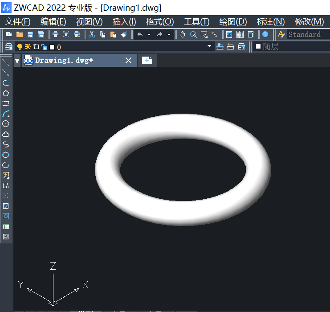The image size is (330, 312).
Task: Click layer 0 white color swatch
Action: (x=52, y=47)
